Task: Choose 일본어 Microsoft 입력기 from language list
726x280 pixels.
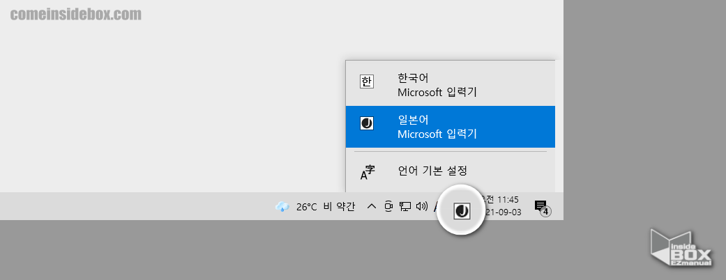Action: pos(450,127)
